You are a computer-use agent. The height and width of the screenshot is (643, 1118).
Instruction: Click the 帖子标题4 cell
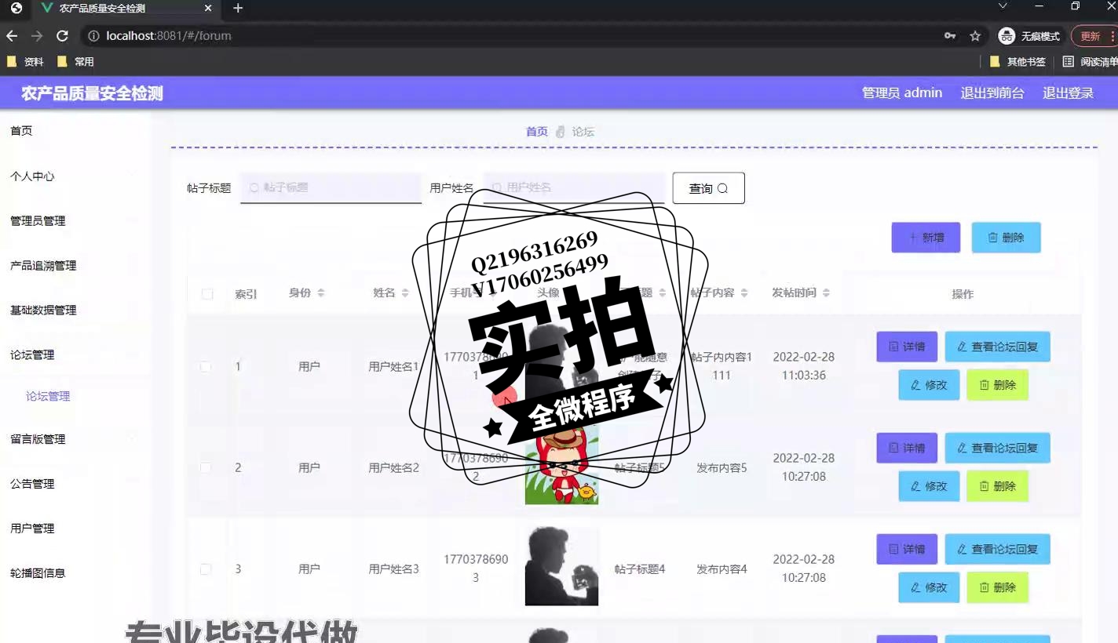pyautogui.click(x=640, y=569)
